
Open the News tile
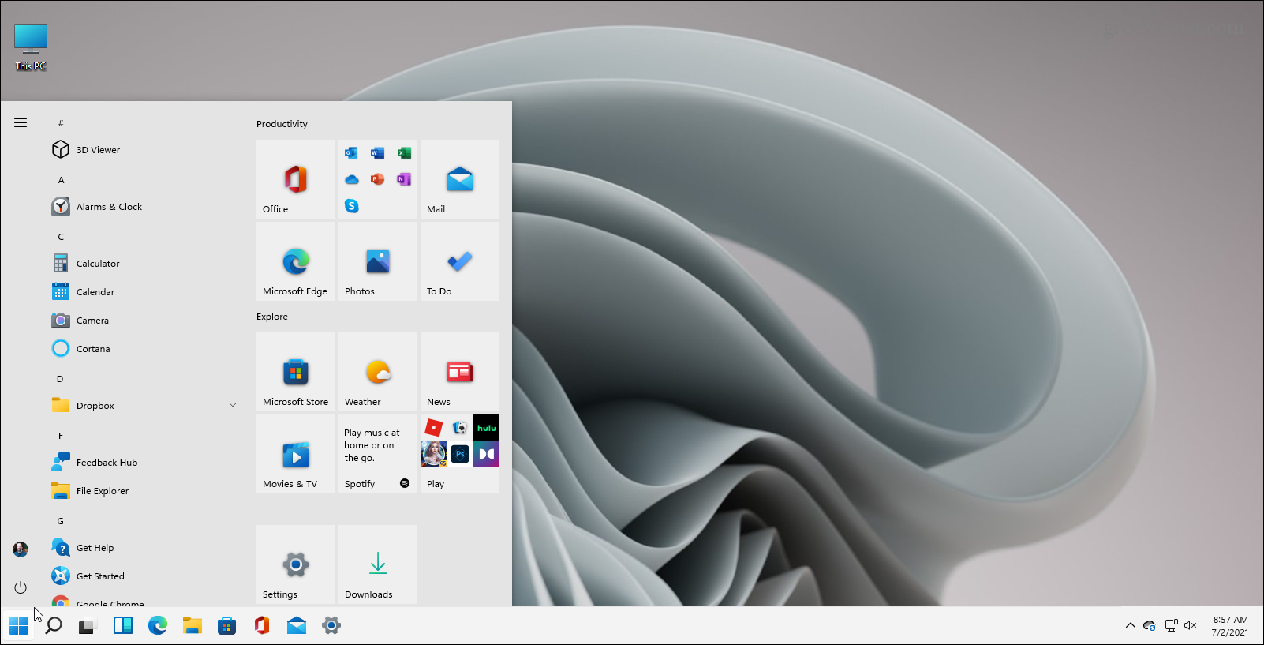pyautogui.click(x=460, y=372)
